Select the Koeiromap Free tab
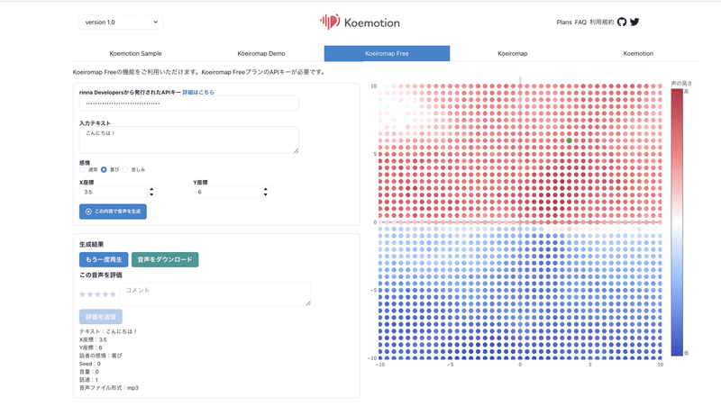Image resolution: width=721 pixels, height=406 pixels. (387, 53)
